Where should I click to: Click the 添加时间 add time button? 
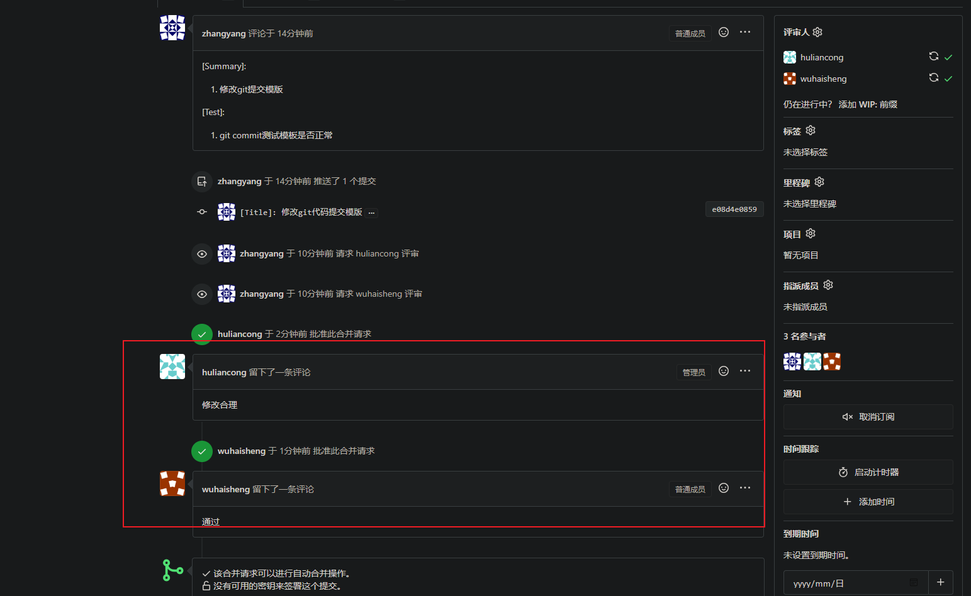[868, 502]
